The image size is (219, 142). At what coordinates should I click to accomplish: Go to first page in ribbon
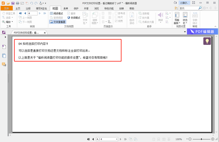point(20,13)
